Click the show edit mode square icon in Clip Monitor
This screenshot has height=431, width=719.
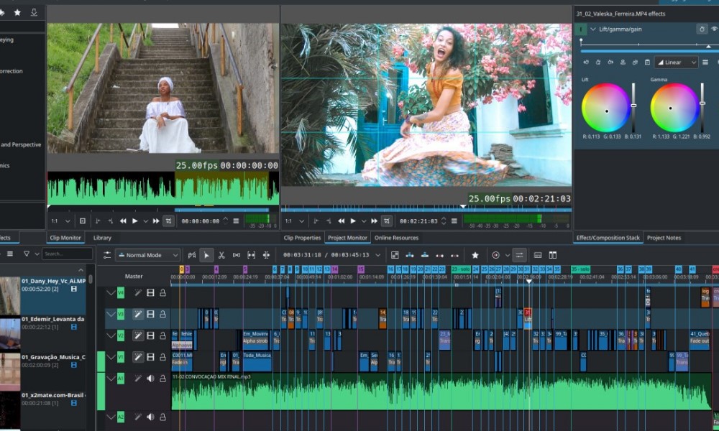click(x=83, y=221)
